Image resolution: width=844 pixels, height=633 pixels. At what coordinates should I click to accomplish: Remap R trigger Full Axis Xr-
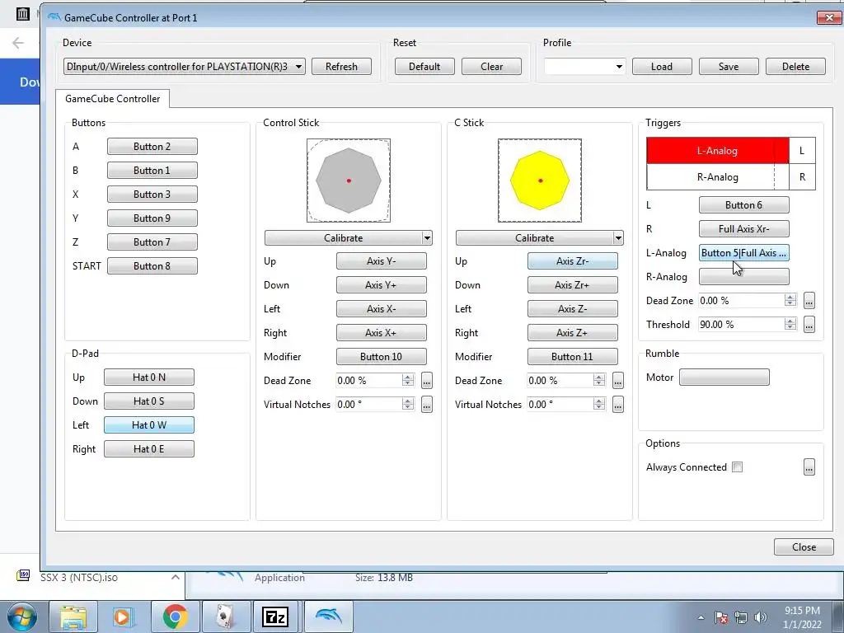click(744, 229)
